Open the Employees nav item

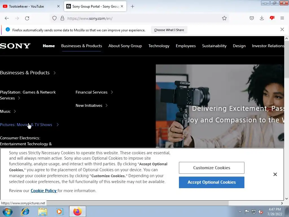(x=186, y=46)
